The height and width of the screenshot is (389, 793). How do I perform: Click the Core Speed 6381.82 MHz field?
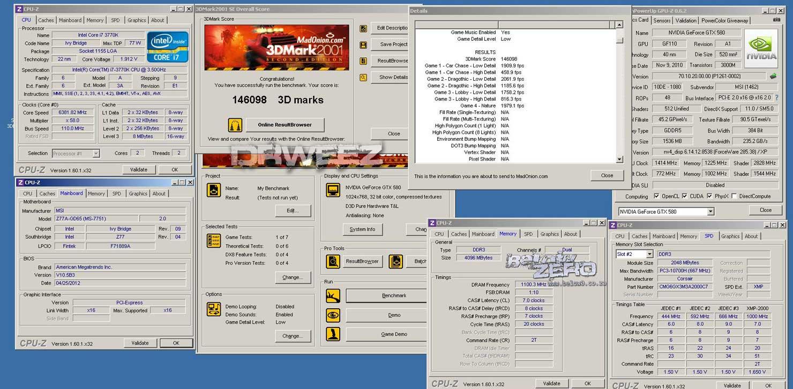72,112
